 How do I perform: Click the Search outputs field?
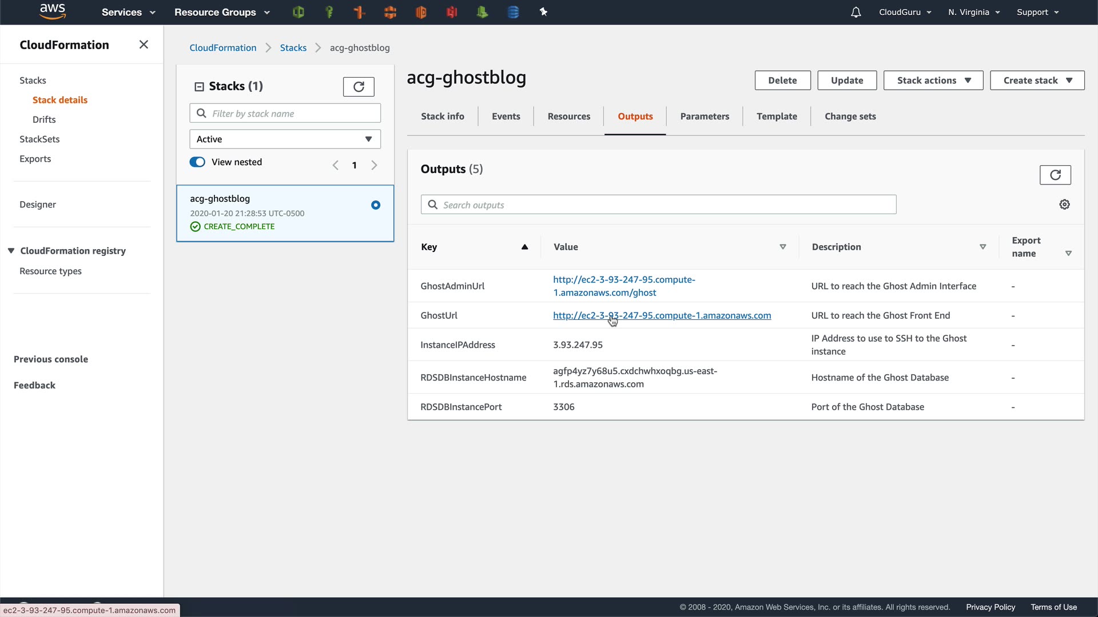(x=658, y=205)
